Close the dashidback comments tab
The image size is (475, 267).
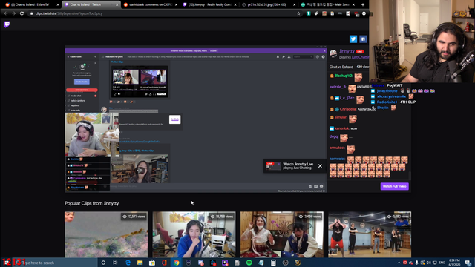click(x=176, y=5)
